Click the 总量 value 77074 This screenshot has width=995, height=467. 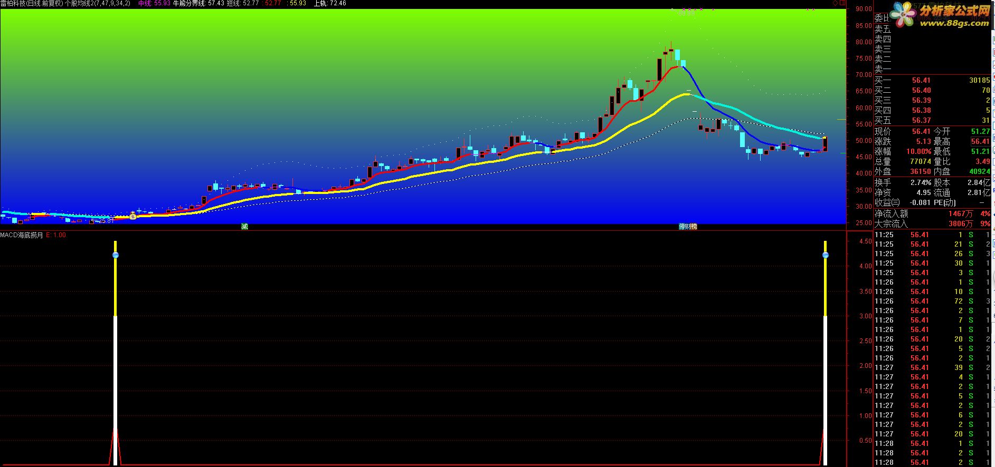click(x=921, y=161)
